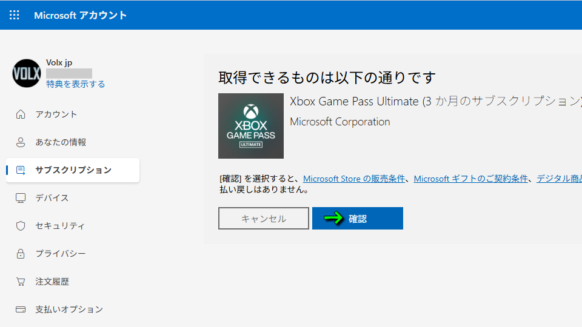Click the shopping cart icon for 注文履歴

(x=21, y=282)
